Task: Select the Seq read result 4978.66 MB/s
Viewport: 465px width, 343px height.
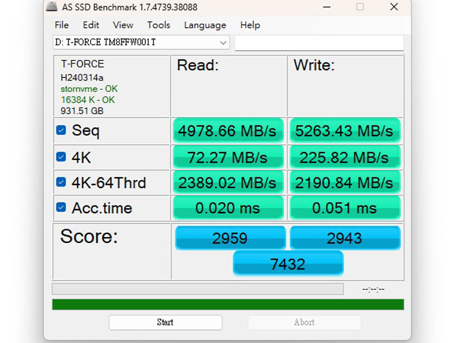Action: [x=227, y=131]
